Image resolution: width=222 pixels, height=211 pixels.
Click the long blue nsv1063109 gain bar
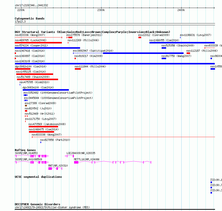pos(115,64)
